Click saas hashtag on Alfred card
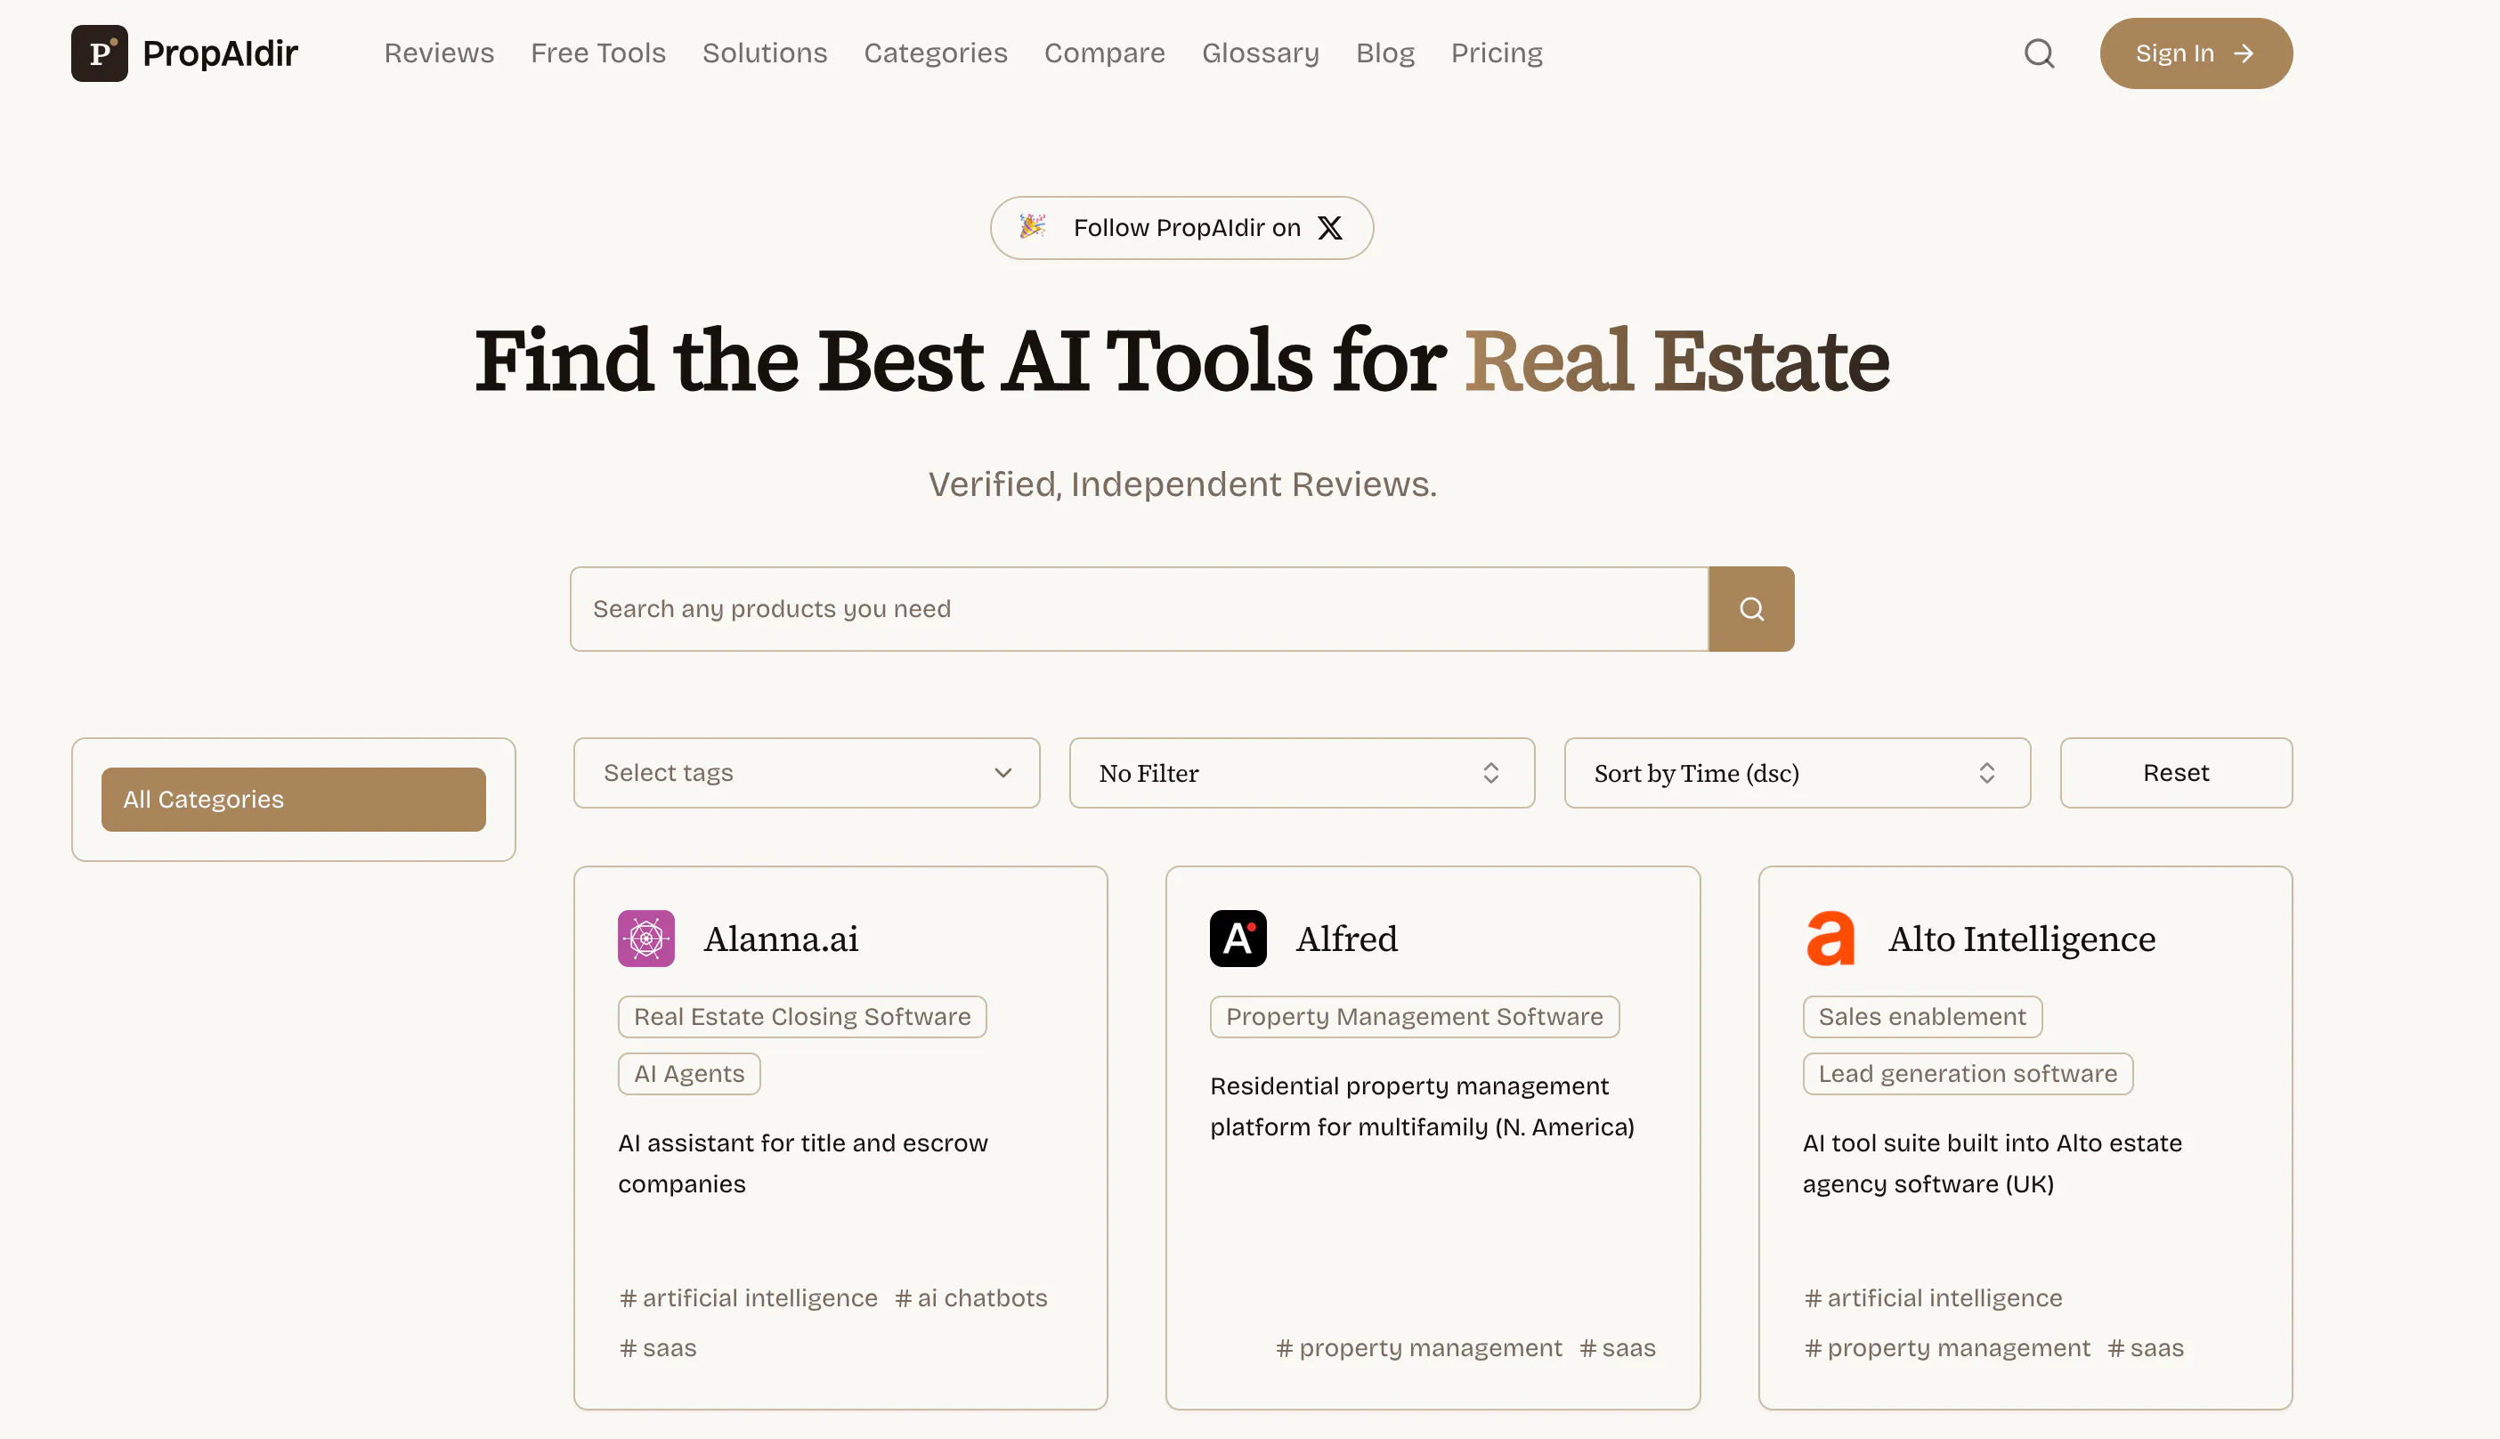The width and height of the screenshot is (2500, 1439). pyautogui.click(x=1618, y=1348)
